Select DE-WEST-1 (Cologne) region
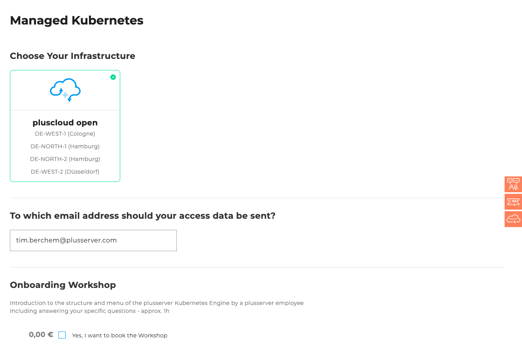 (65, 134)
